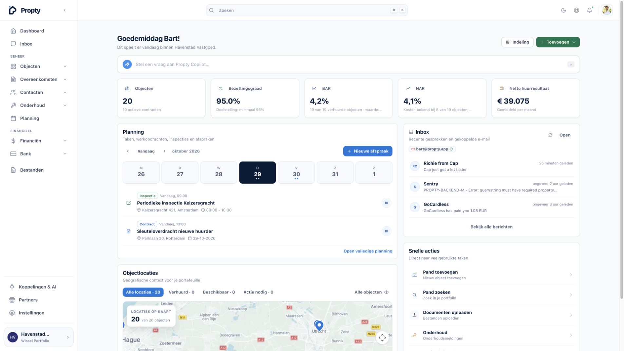Click the map pan control icon

pyautogui.click(x=382, y=337)
